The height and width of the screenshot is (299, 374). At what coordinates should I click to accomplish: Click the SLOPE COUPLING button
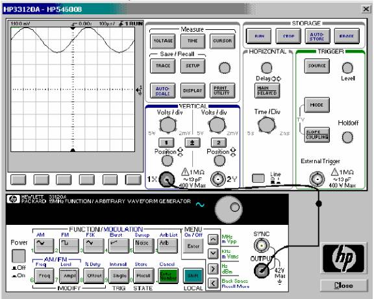coord(317,135)
